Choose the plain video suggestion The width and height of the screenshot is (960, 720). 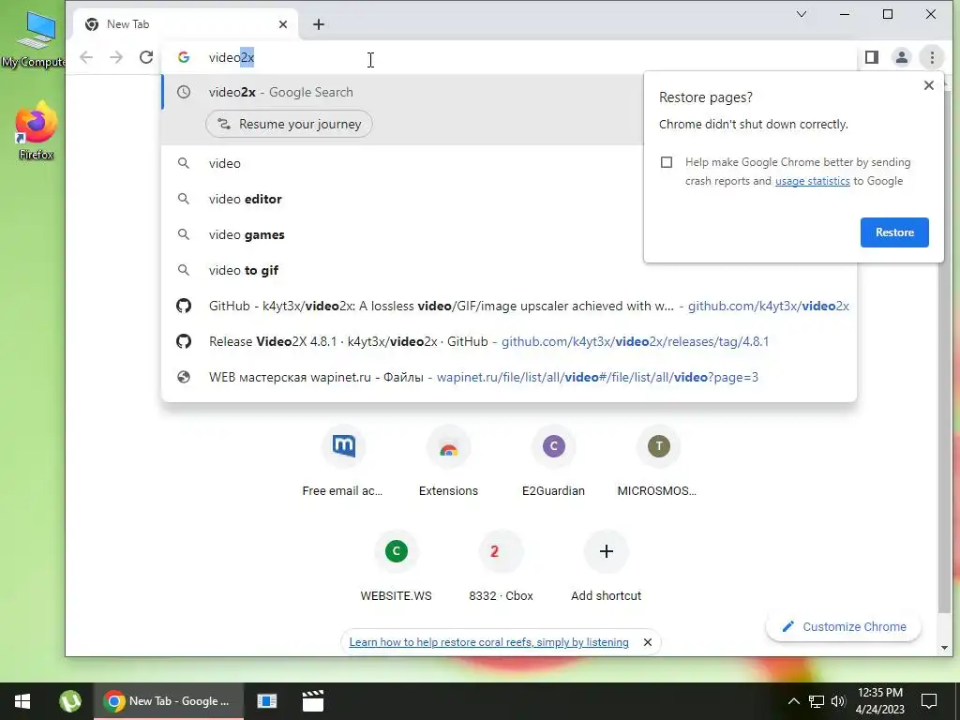[402, 163]
